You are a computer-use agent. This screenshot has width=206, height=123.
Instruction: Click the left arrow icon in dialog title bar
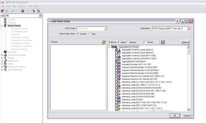point(178,21)
